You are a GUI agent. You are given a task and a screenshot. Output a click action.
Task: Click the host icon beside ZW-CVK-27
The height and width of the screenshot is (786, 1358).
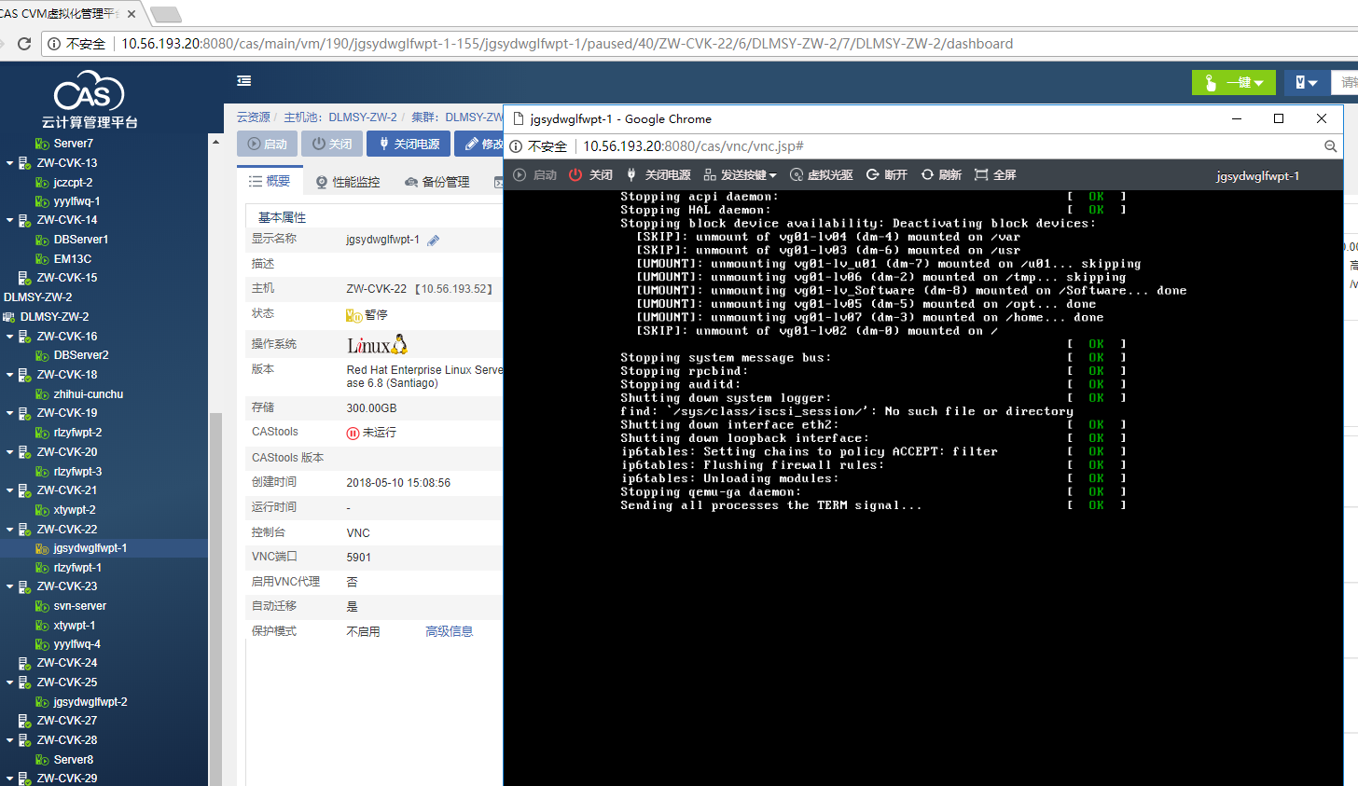point(25,721)
